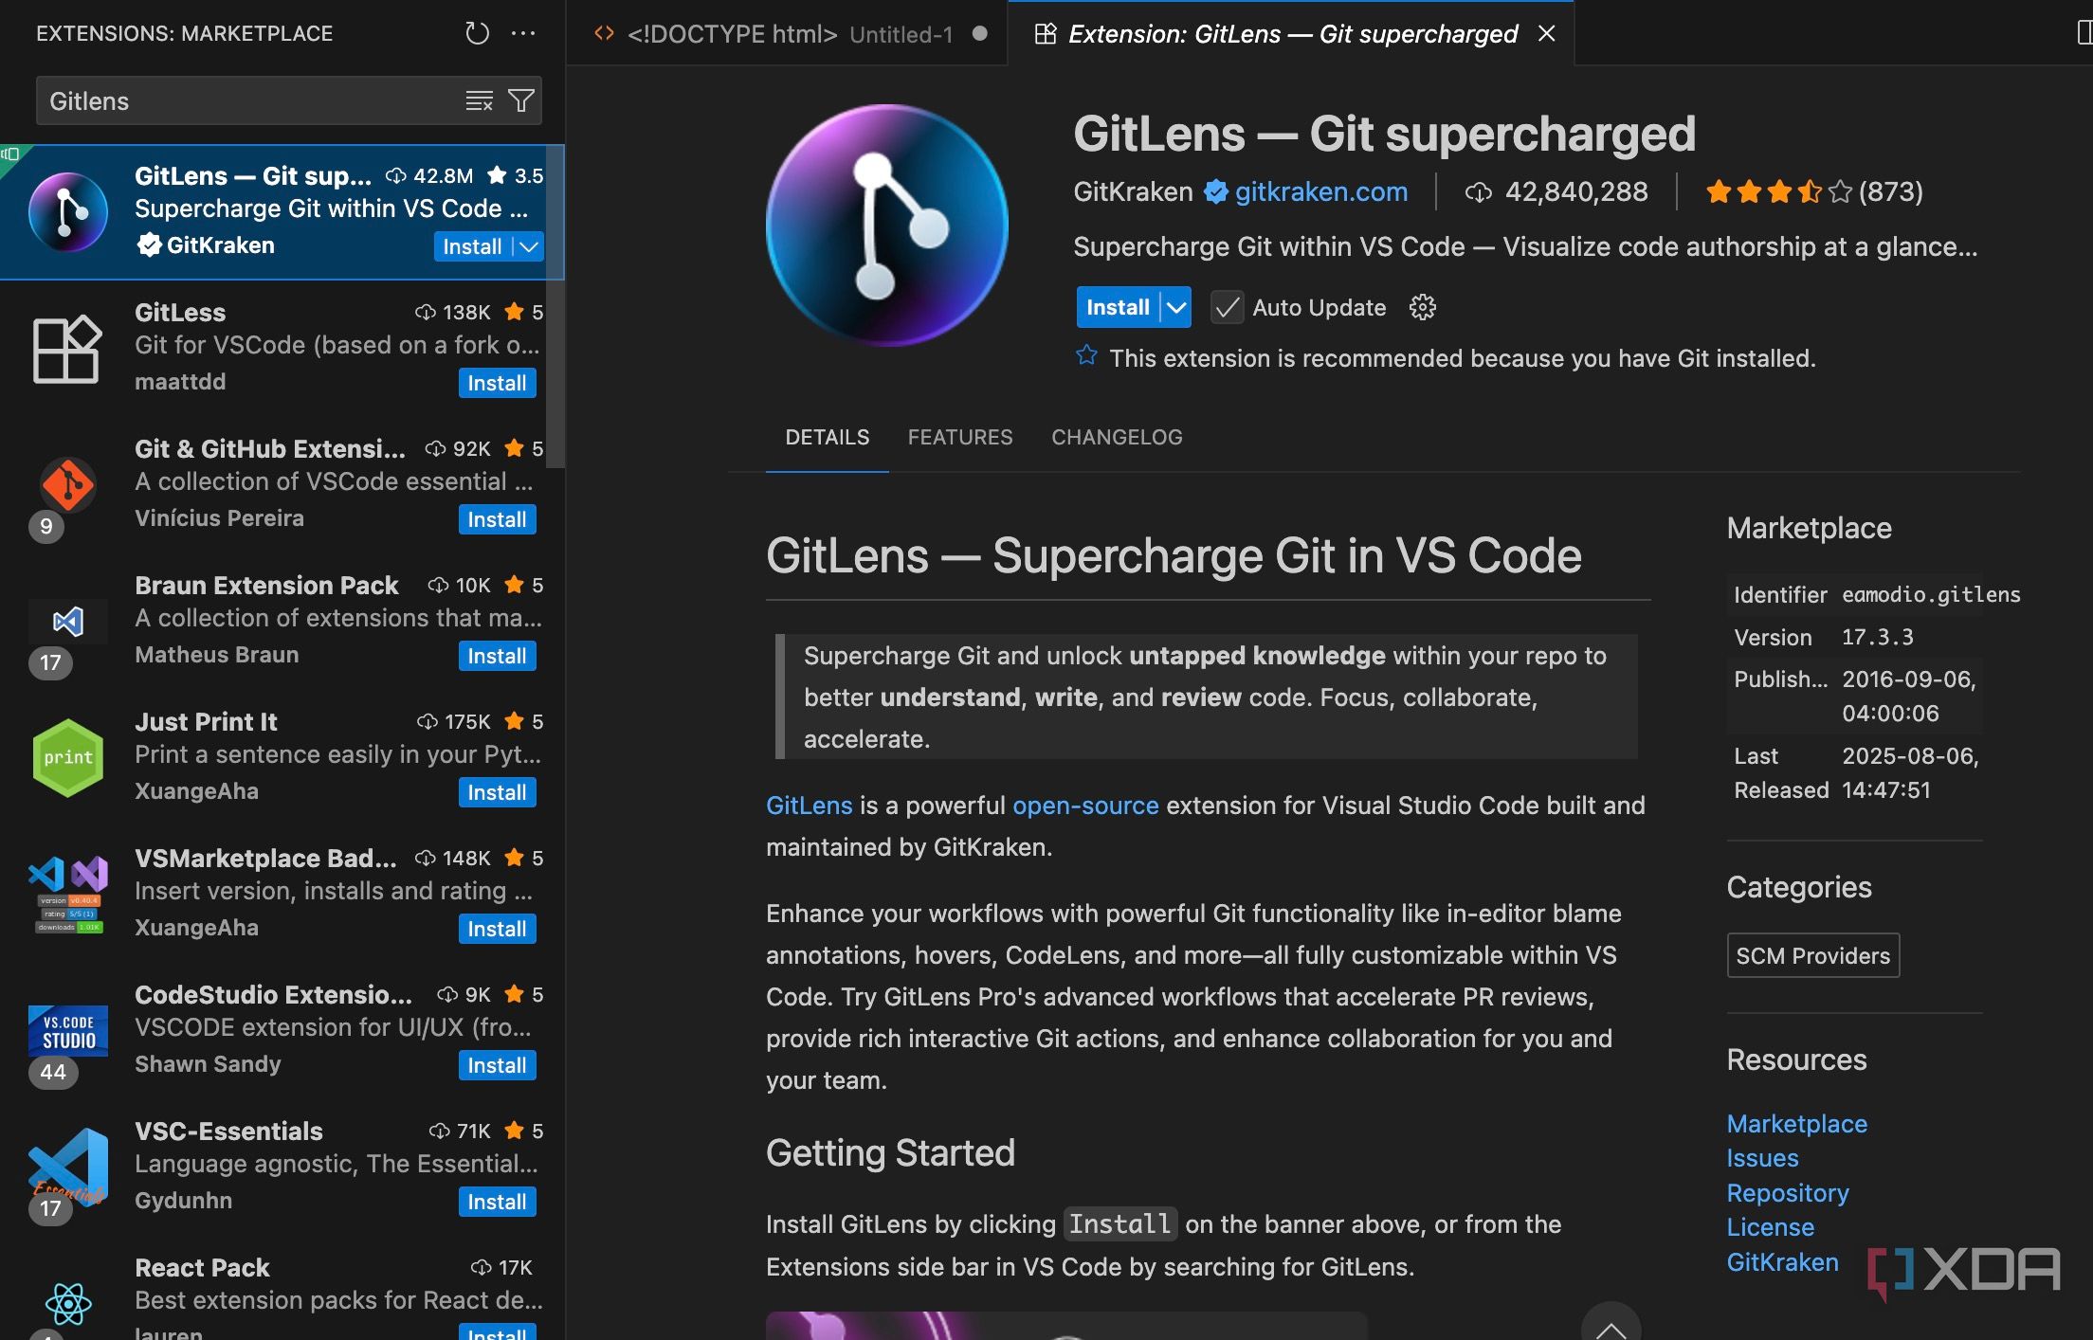This screenshot has height=1340, width=2093.
Task: Click the scroll-to-top arrow button
Action: coord(1610,1327)
